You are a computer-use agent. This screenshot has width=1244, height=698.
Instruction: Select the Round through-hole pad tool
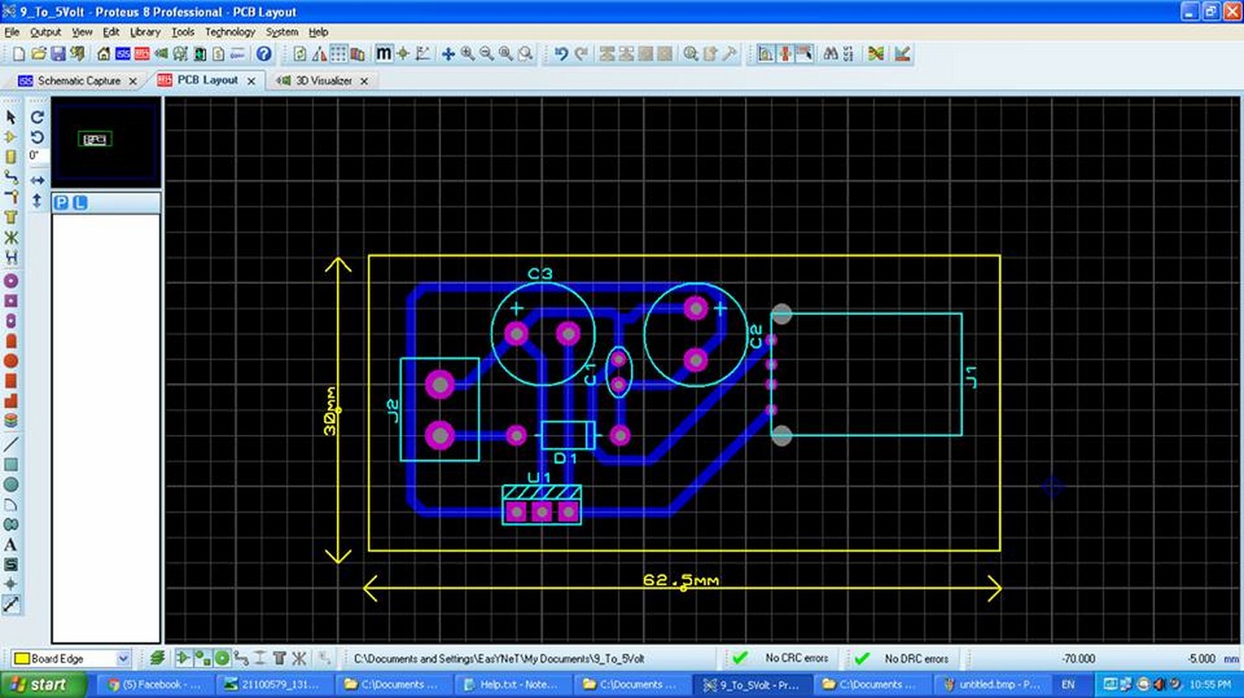click(x=11, y=281)
